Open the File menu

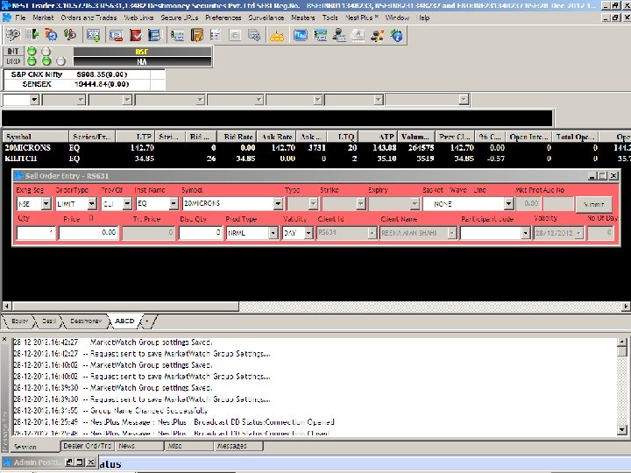point(20,18)
